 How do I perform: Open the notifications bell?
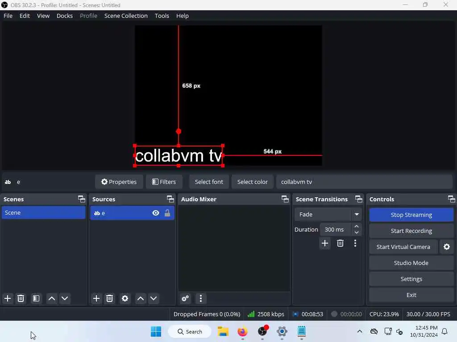pos(445,331)
